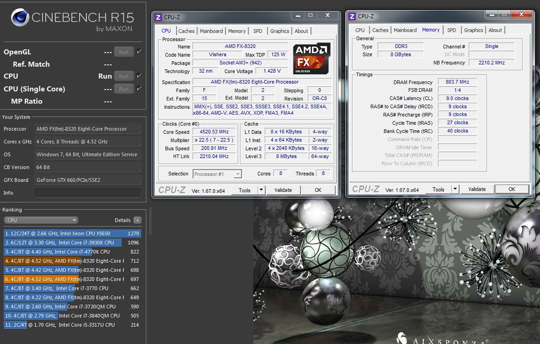This screenshot has width=540, height=344.
Task: Toggle the OpenGL test checkmark
Action: pyautogui.click(x=139, y=52)
